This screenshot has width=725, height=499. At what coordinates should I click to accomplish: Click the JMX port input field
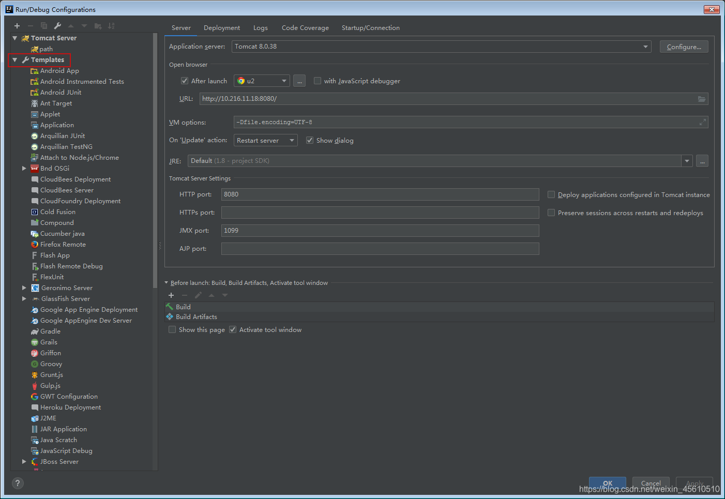(380, 231)
